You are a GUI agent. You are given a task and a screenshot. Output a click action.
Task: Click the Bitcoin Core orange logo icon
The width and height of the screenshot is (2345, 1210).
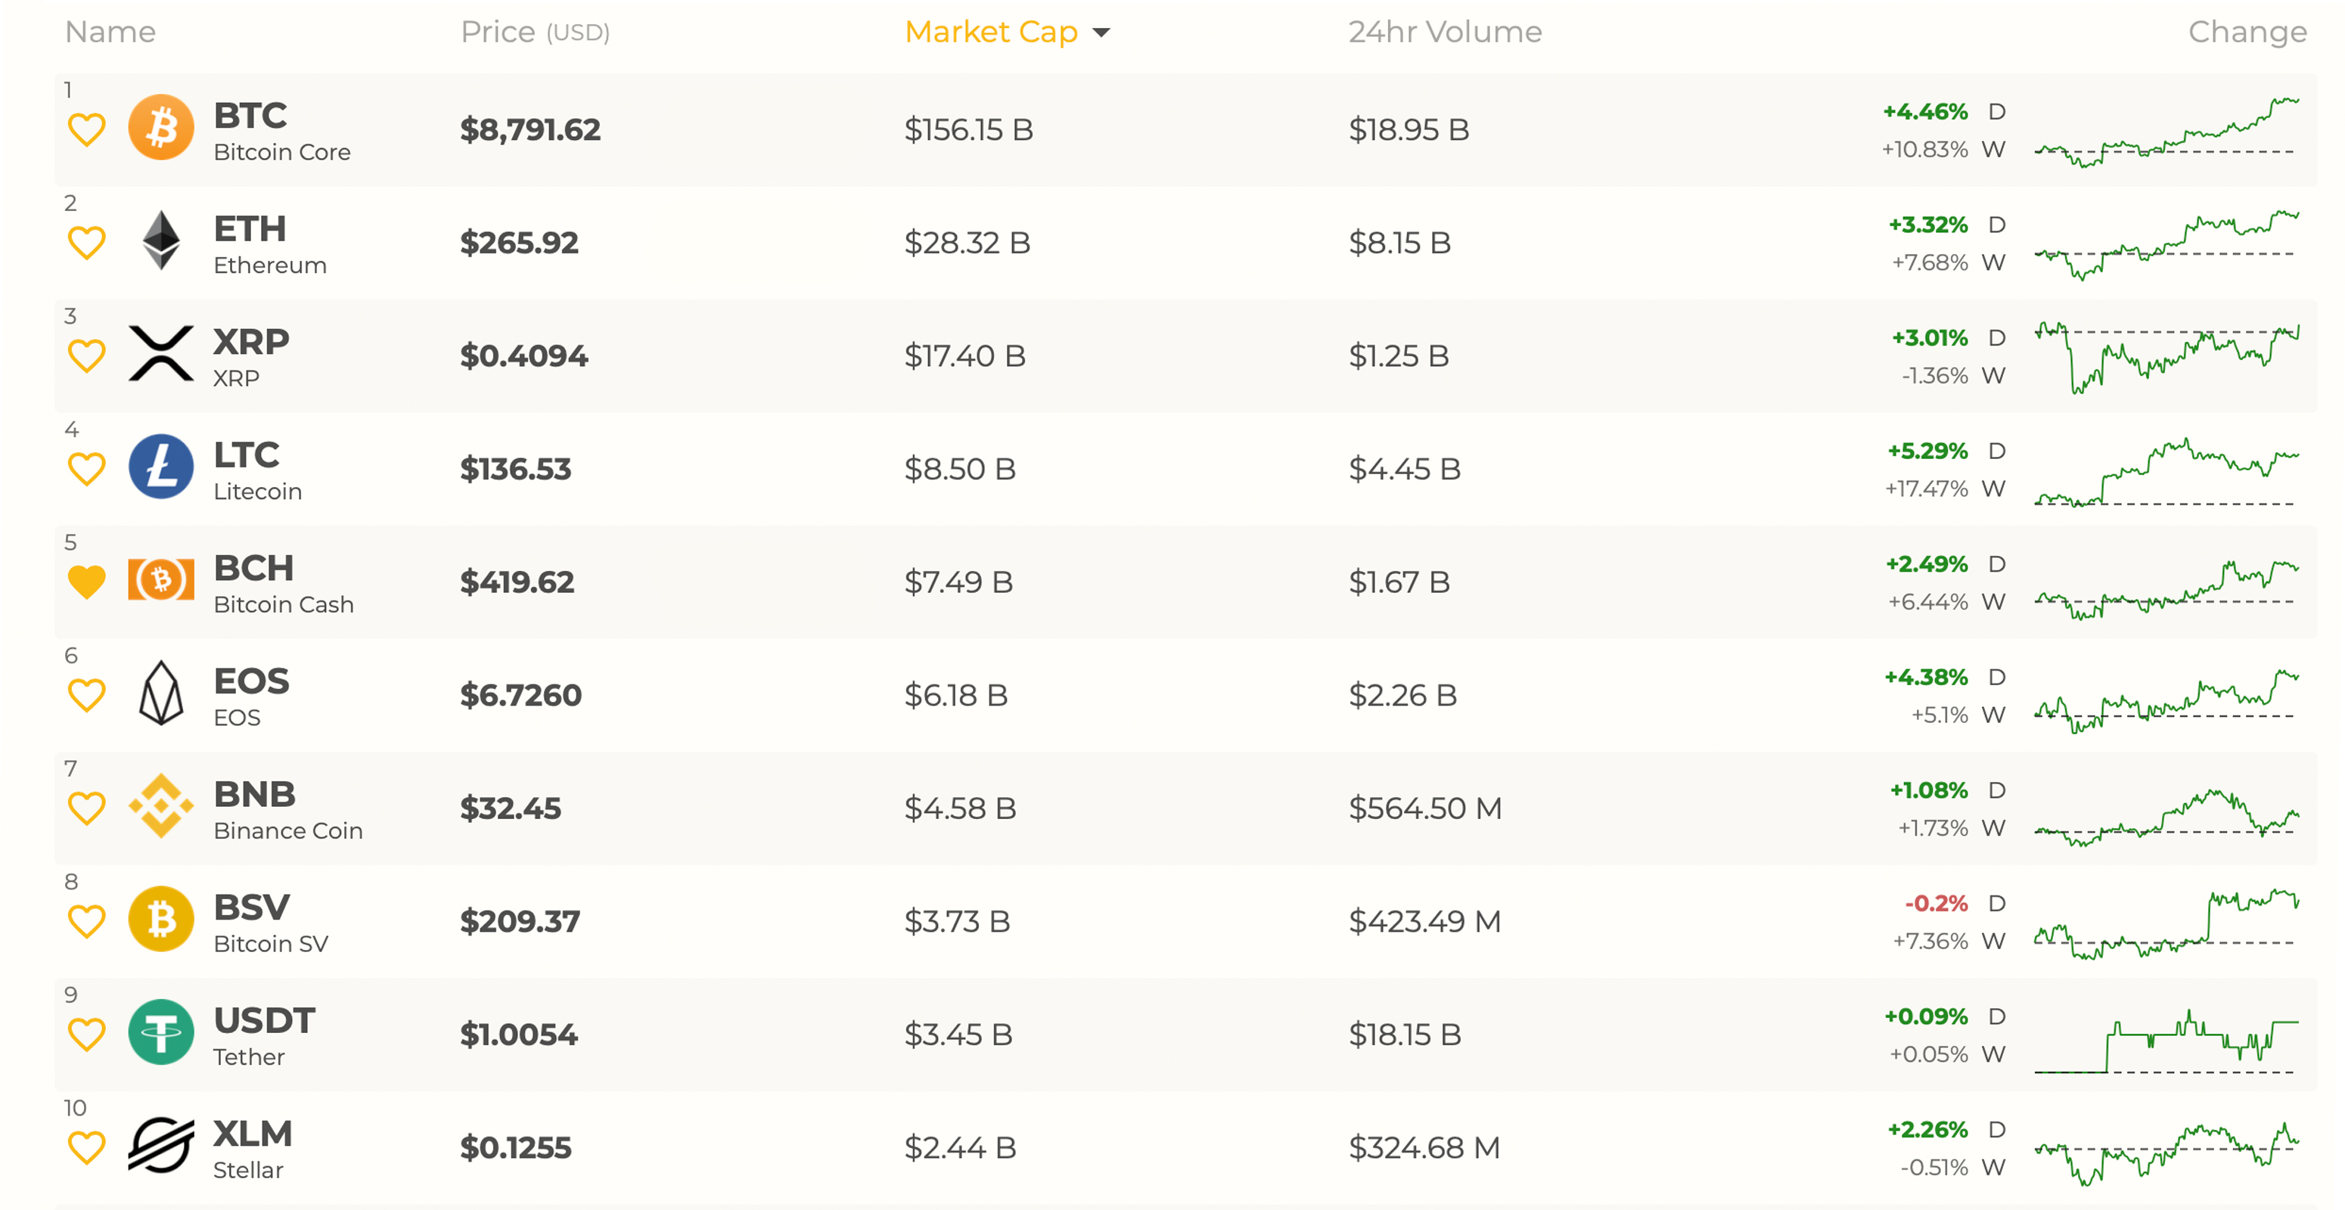(x=161, y=129)
